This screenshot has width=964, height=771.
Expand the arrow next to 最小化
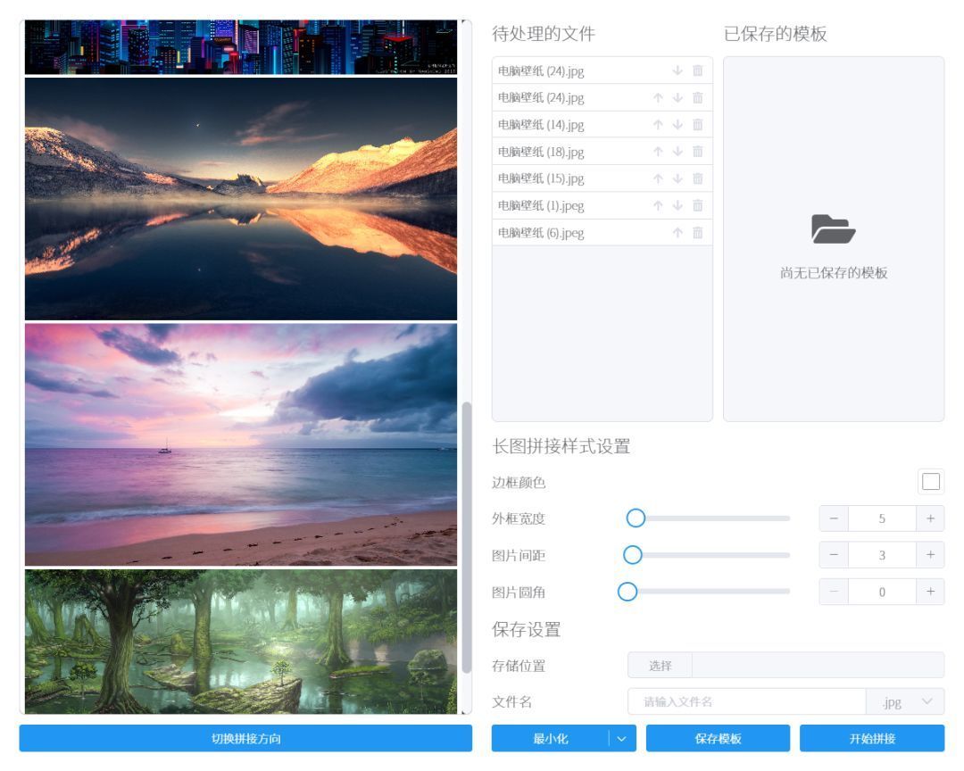pos(621,738)
